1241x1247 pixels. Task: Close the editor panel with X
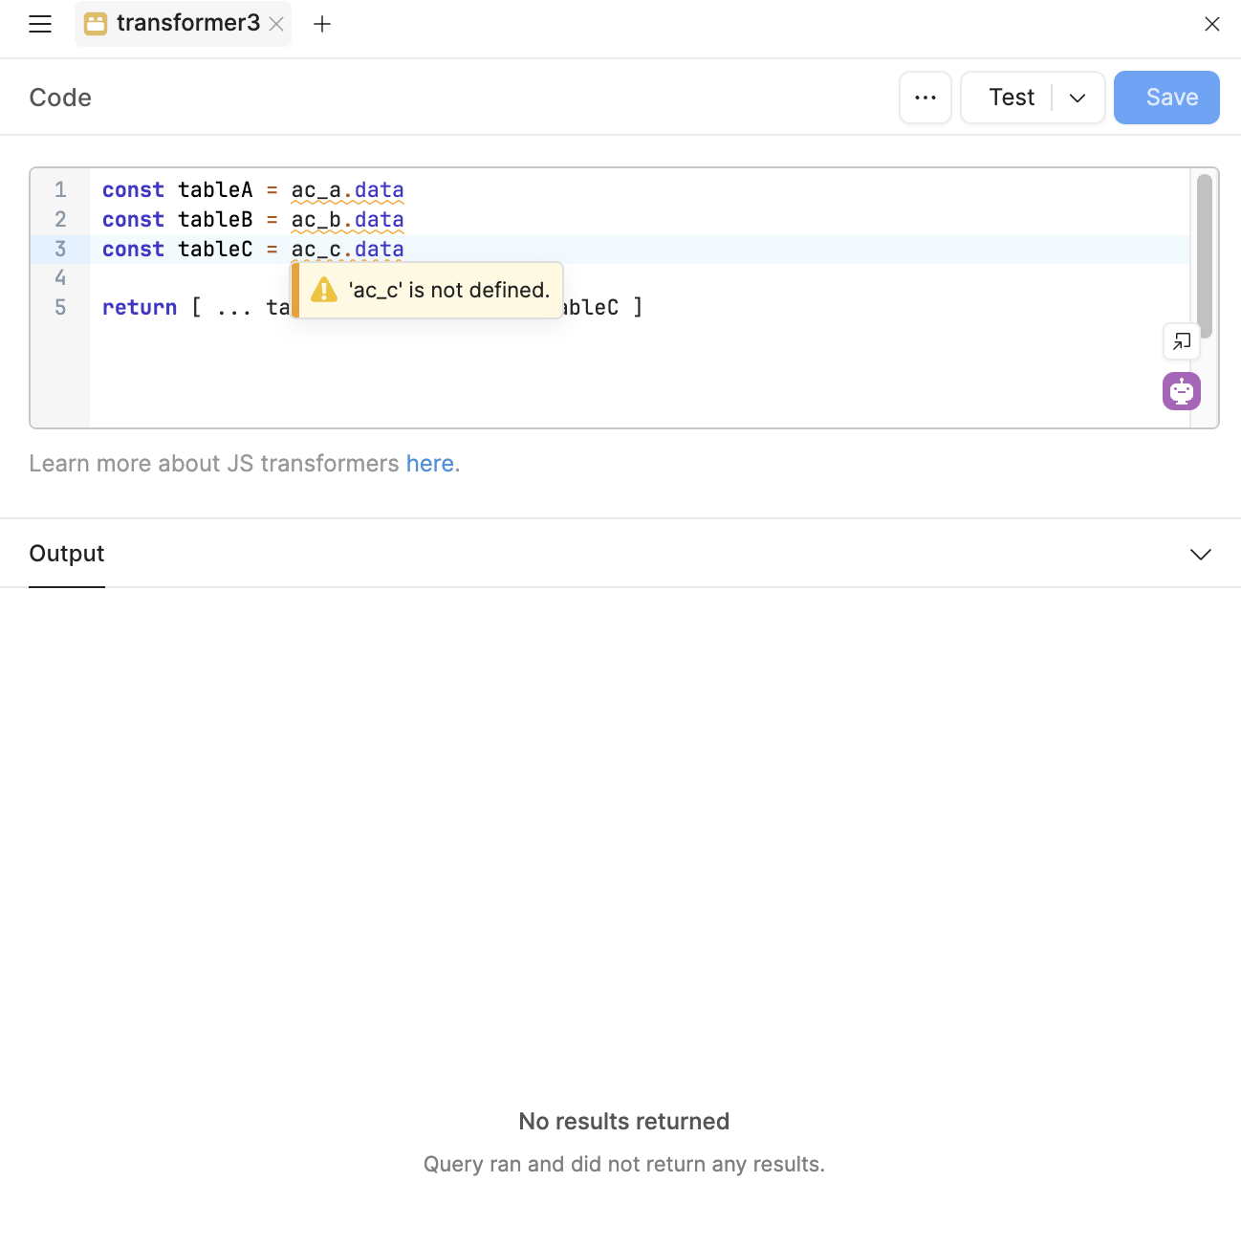click(x=1211, y=24)
